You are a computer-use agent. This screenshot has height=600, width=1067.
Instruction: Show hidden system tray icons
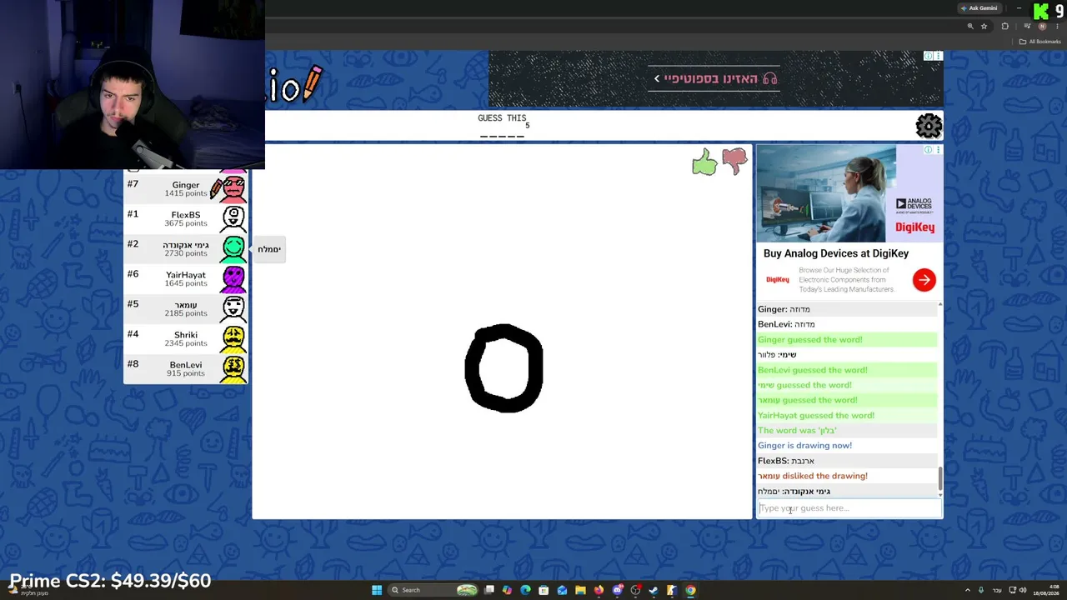(967, 590)
